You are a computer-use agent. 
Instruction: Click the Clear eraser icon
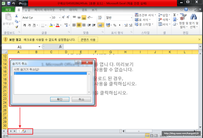175,24
